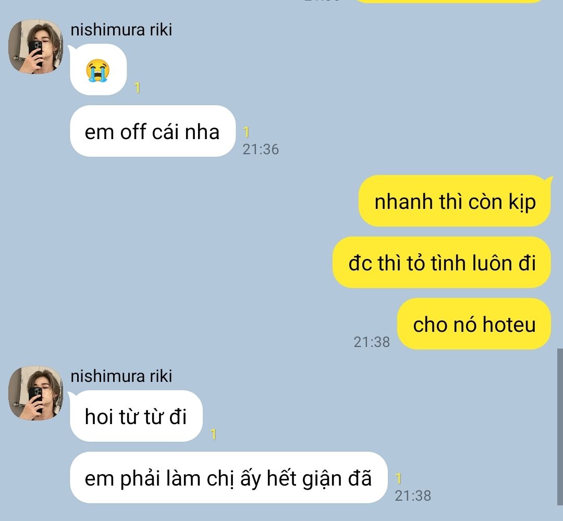Open the second nishimura riki profile avatar

tap(36, 393)
